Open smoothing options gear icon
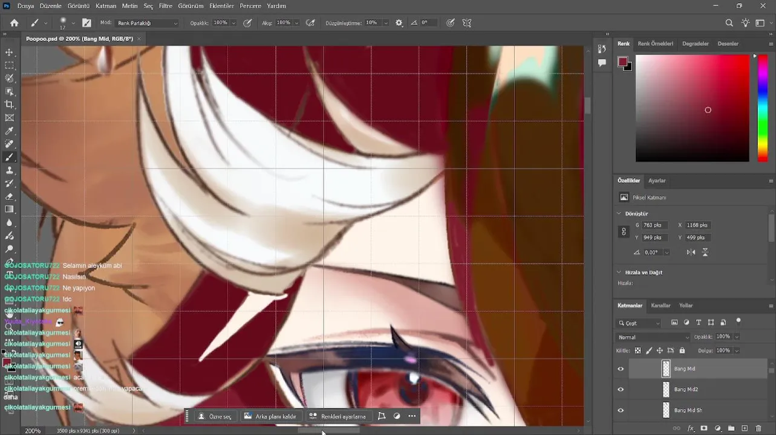 click(x=399, y=23)
